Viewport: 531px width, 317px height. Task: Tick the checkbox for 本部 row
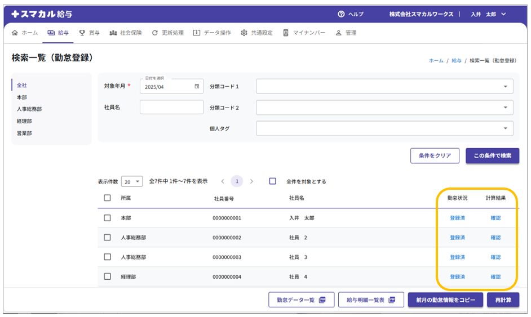[108, 218]
